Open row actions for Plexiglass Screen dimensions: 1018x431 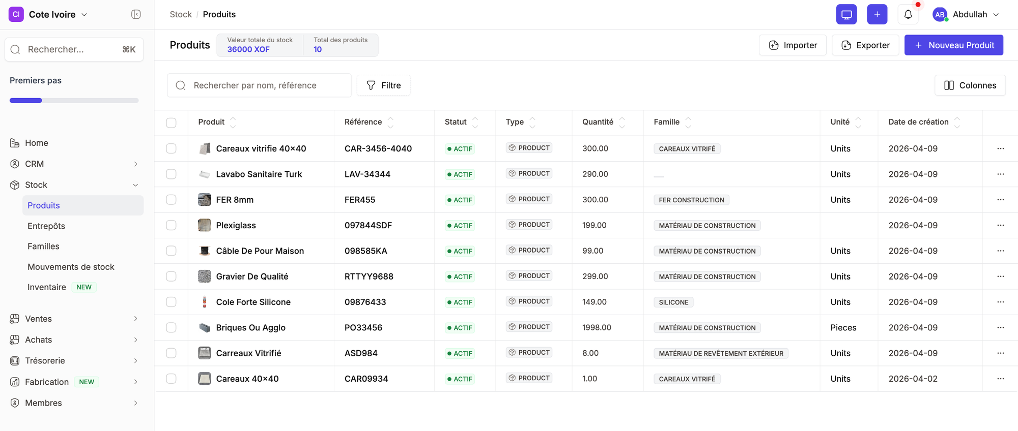coord(1000,225)
